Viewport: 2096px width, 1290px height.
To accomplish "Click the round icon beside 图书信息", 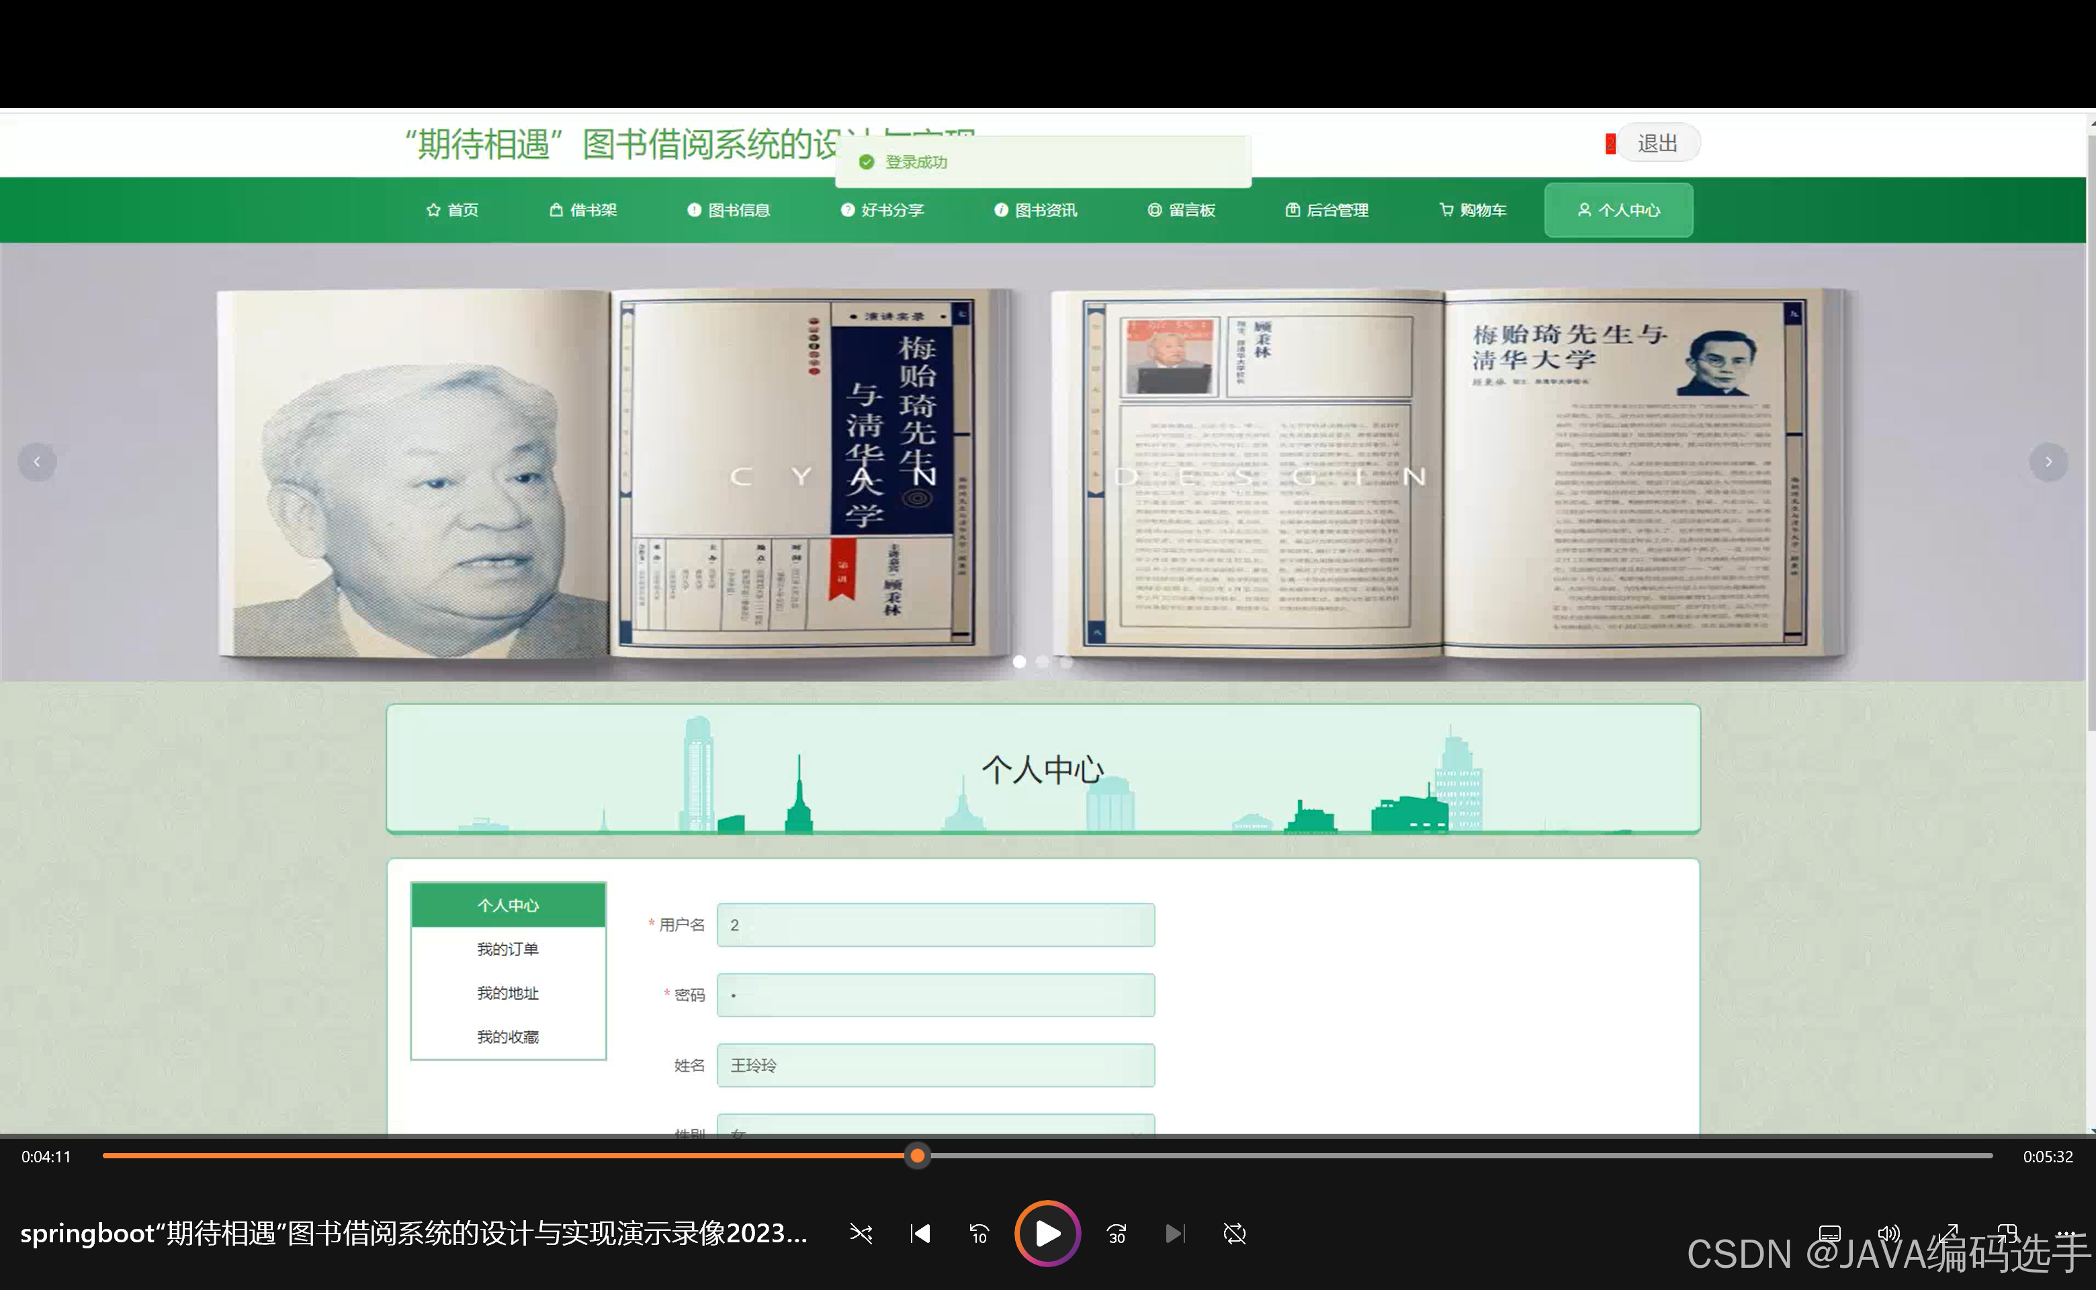I will [x=695, y=210].
